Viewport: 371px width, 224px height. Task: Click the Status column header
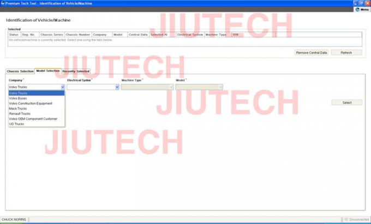pyautogui.click(x=14, y=35)
